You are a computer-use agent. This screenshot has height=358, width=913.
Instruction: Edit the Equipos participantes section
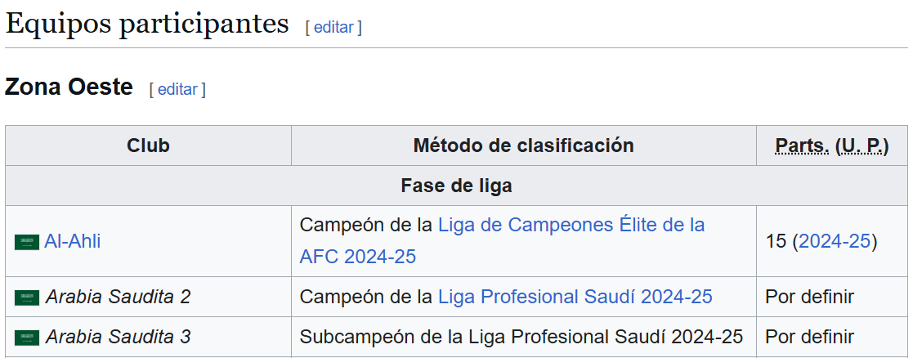tap(333, 27)
